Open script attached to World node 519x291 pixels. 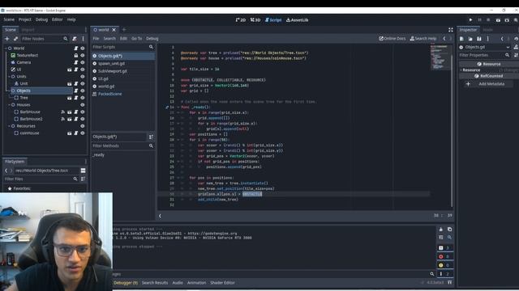click(x=75, y=48)
